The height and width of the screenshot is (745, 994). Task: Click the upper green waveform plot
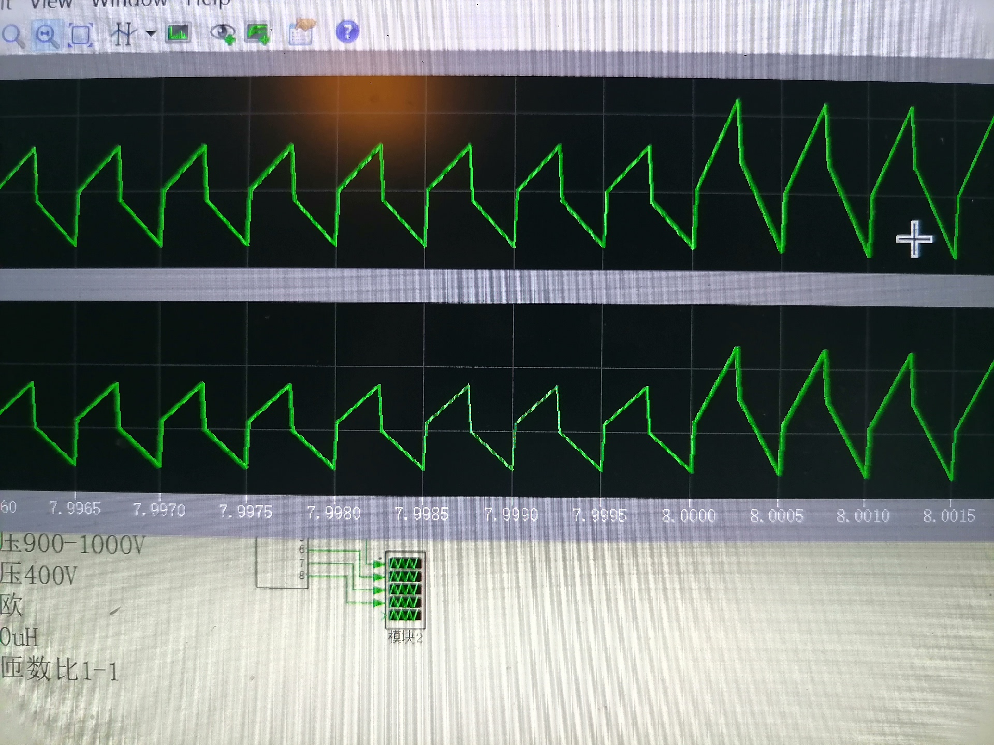pyautogui.click(x=497, y=173)
